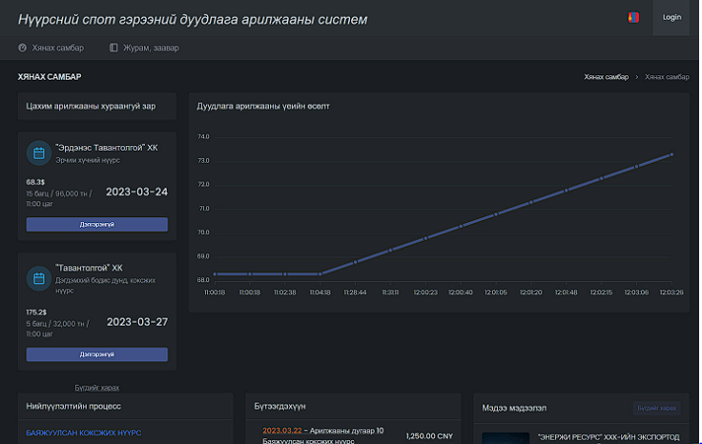Click the ЭНЕРЖИ РЕСУРС news headline
Viewport: 702px width, 444px height.
(608, 436)
